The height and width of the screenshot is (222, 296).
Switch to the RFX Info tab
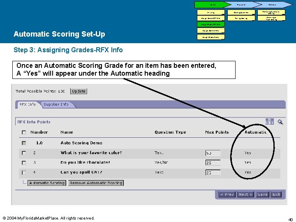28,104
